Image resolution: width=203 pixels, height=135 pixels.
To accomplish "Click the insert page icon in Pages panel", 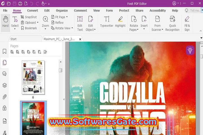I will point(34,52).
